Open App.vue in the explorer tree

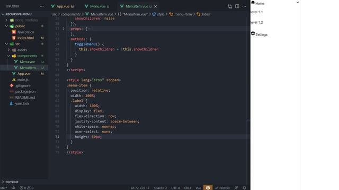coord(24,74)
